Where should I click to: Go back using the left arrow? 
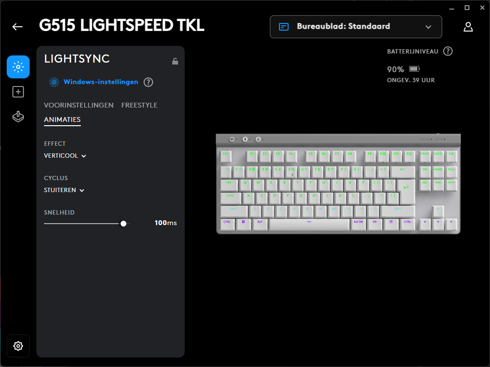pyautogui.click(x=18, y=27)
